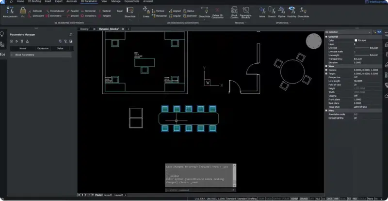Choose the Block Convert tool
The image size is (388, 201).
point(234,12)
